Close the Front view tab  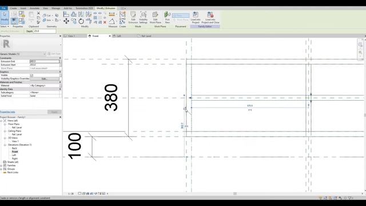coord(110,36)
